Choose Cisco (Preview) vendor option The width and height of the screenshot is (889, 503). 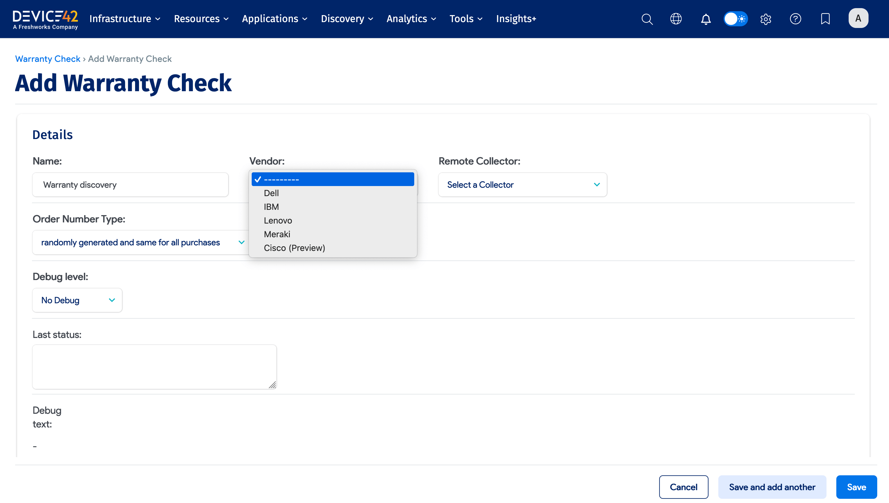coord(294,248)
